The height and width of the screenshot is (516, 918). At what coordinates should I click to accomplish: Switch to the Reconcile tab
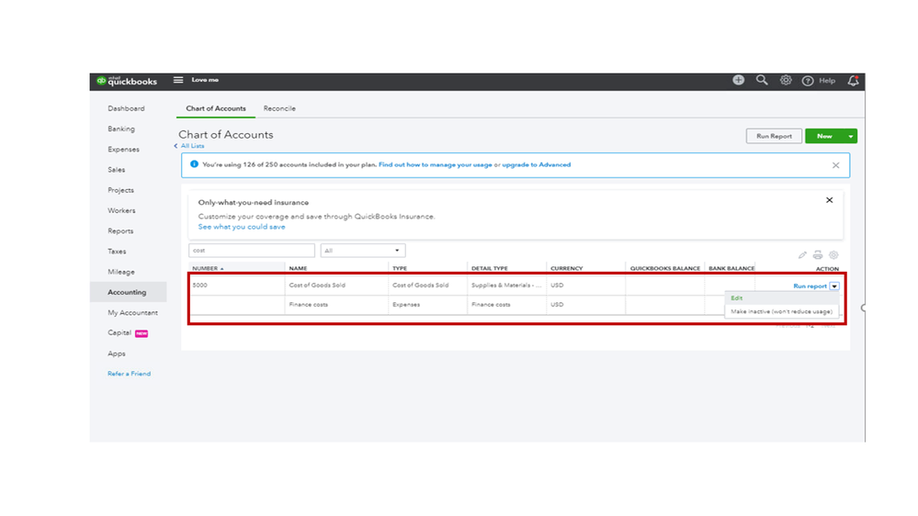tap(279, 109)
